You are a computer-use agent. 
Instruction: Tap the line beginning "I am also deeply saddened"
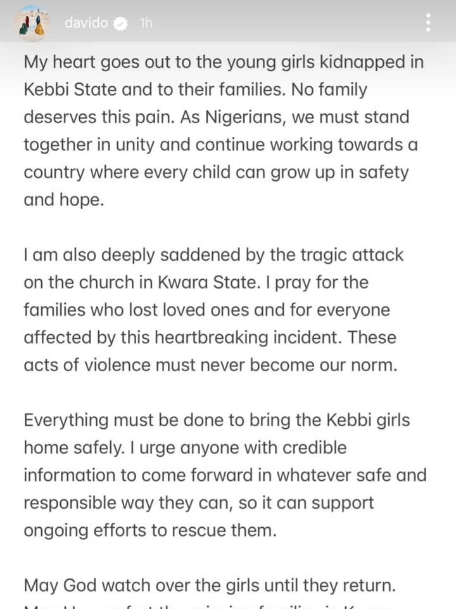coord(213,255)
